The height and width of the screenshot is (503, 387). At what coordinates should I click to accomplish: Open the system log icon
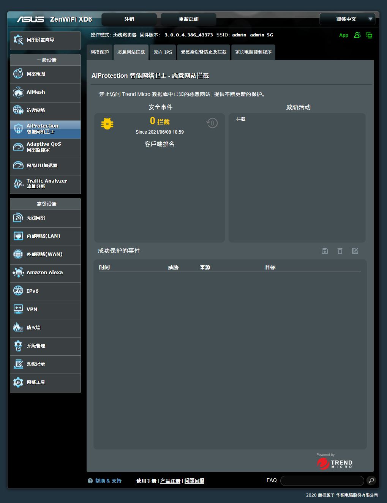[x=18, y=364]
